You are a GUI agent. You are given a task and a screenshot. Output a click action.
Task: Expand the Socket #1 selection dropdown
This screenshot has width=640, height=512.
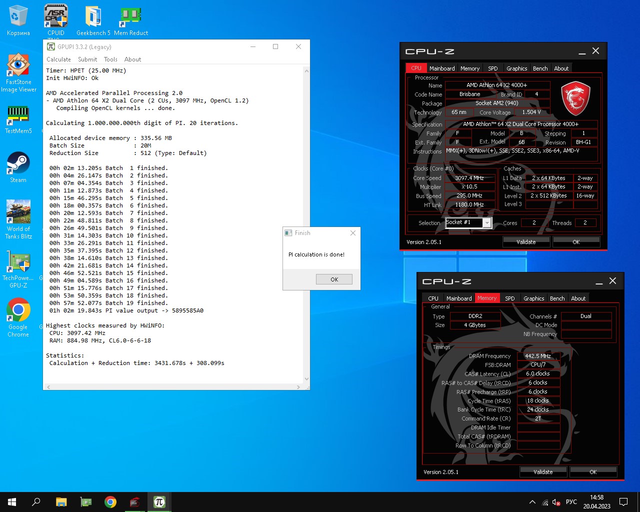pyautogui.click(x=486, y=223)
